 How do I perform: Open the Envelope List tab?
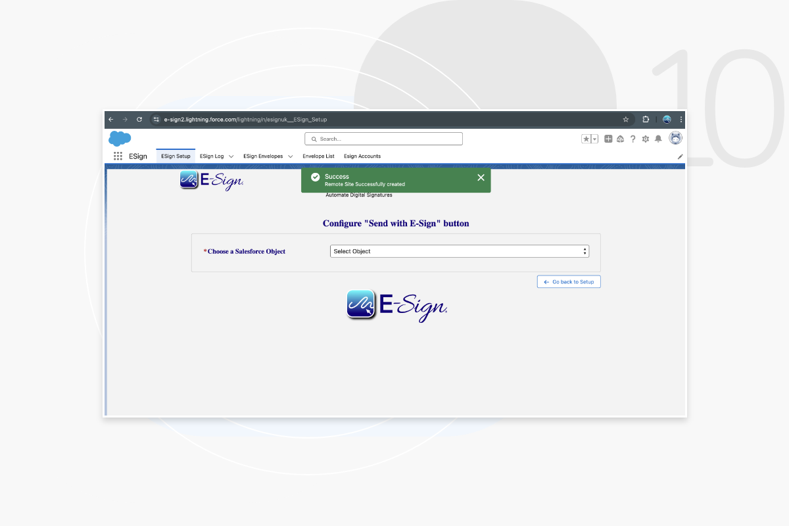pyautogui.click(x=318, y=156)
